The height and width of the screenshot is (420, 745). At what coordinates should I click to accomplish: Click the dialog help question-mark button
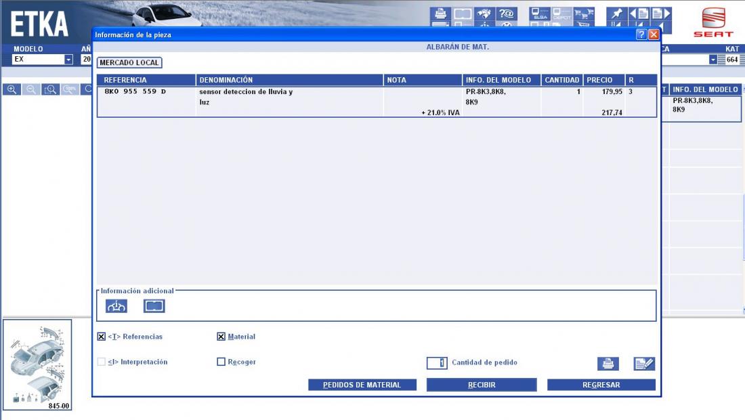click(641, 34)
